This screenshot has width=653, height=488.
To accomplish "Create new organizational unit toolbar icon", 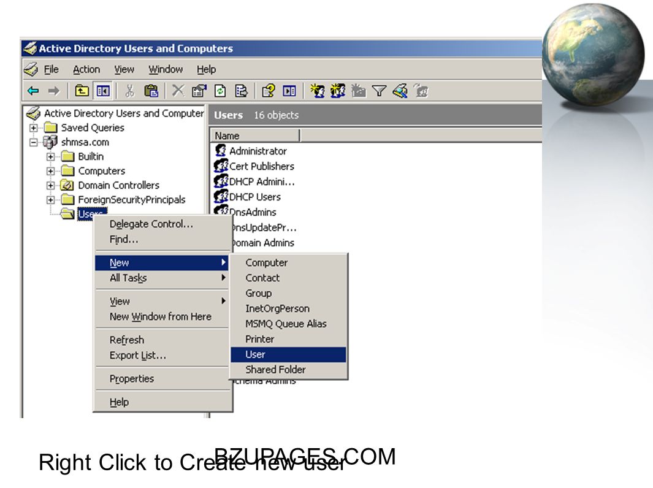I will [358, 90].
